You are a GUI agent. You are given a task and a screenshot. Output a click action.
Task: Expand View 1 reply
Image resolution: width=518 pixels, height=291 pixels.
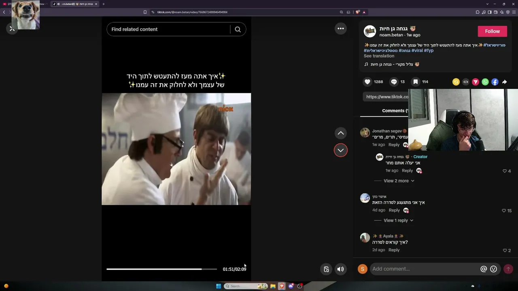(x=398, y=220)
